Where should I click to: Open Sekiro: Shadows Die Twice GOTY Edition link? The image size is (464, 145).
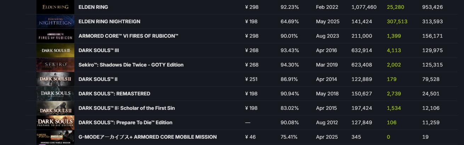tap(131, 65)
